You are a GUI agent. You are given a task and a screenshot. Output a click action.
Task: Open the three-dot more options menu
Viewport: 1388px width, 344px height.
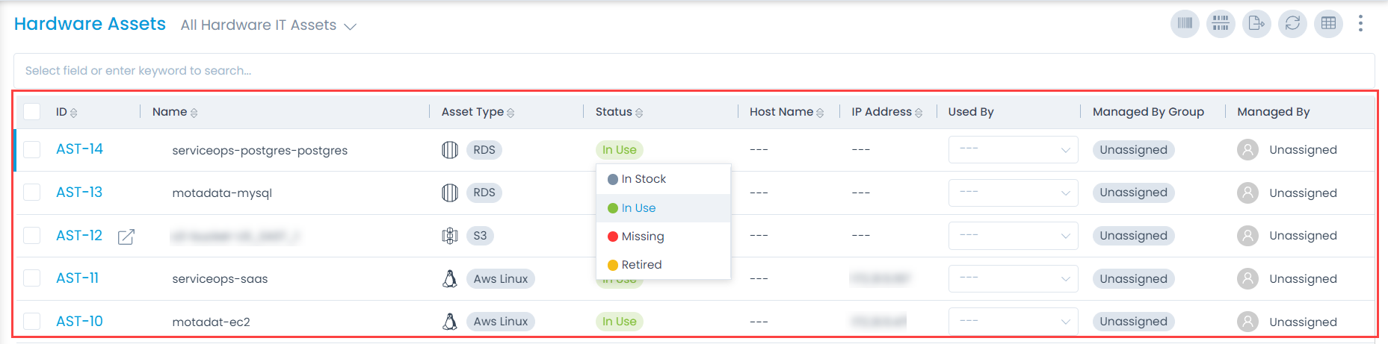1360,24
